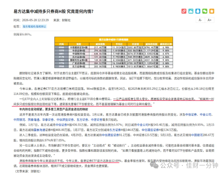Copy article link with red chain icon
Screen dimensions: 224x178
pyautogui.click(x=184, y=11)
